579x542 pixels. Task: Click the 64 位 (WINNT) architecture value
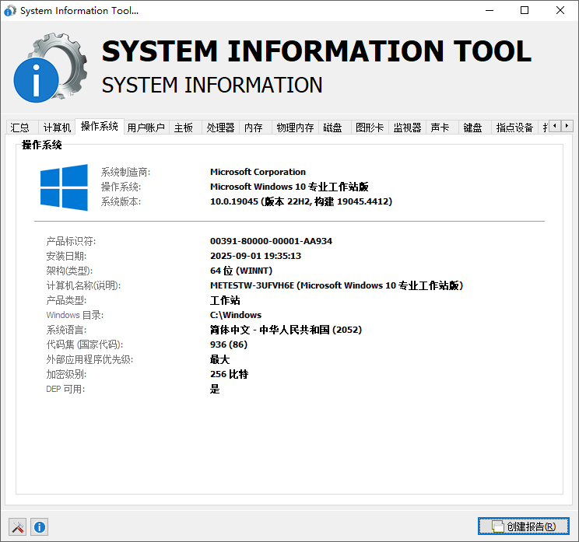coord(241,271)
